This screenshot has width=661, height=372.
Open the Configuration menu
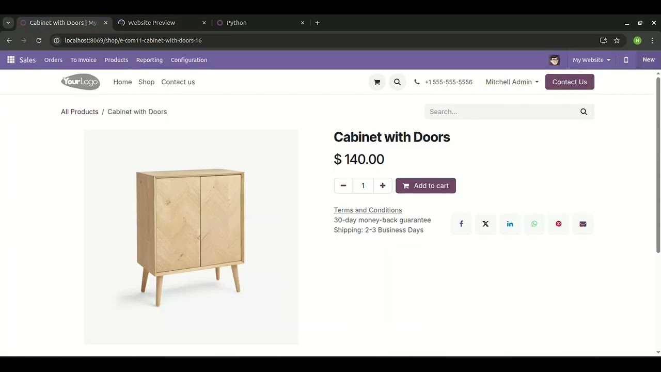(x=189, y=60)
